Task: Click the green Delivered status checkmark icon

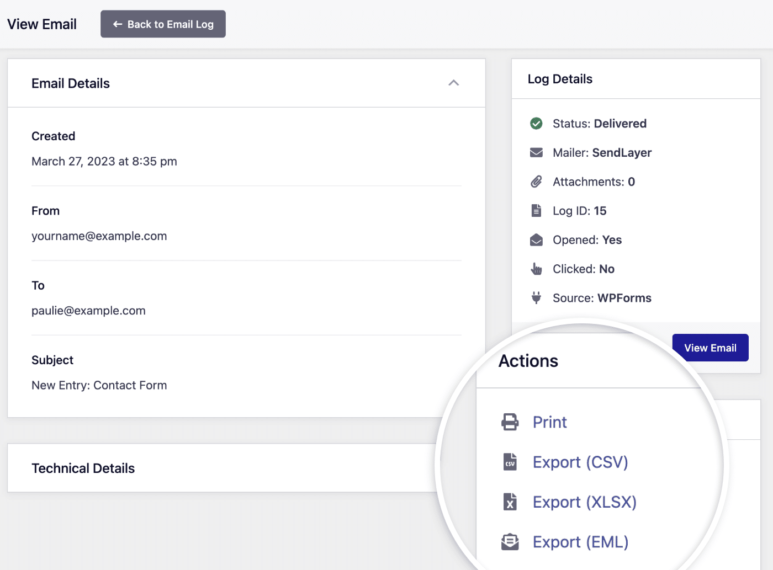Action: click(x=536, y=124)
